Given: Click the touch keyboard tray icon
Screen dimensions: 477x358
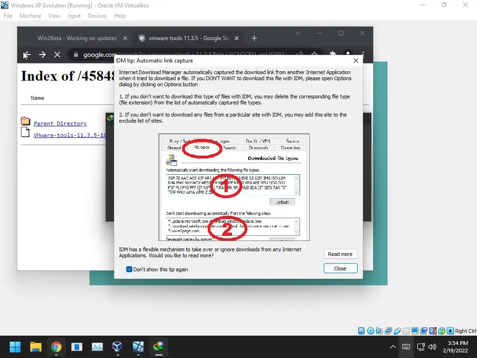Looking at the screenshot, I should (x=406, y=347).
